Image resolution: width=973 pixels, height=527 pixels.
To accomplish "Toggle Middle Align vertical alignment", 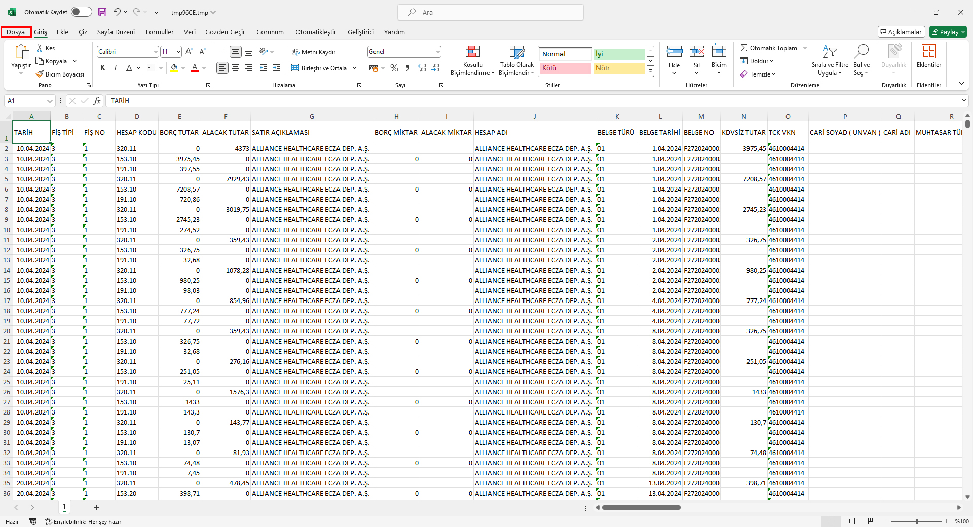I will point(236,51).
